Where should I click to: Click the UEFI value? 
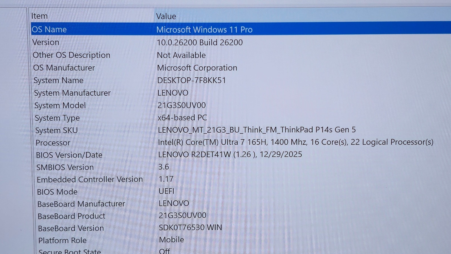(x=166, y=191)
